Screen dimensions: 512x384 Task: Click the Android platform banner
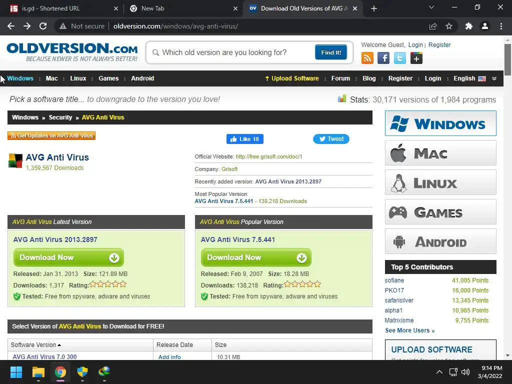tap(440, 241)
